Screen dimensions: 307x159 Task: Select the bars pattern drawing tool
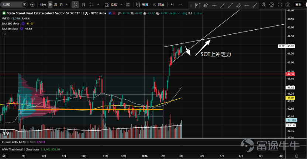206,5
